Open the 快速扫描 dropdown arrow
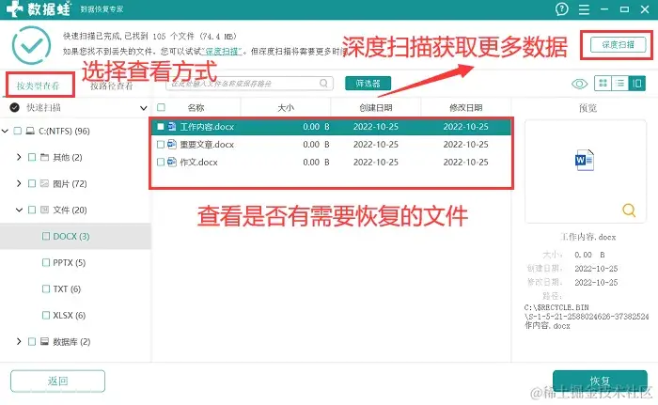The width and height of the screenshot is (658, 405). click(x=143, y=108)
